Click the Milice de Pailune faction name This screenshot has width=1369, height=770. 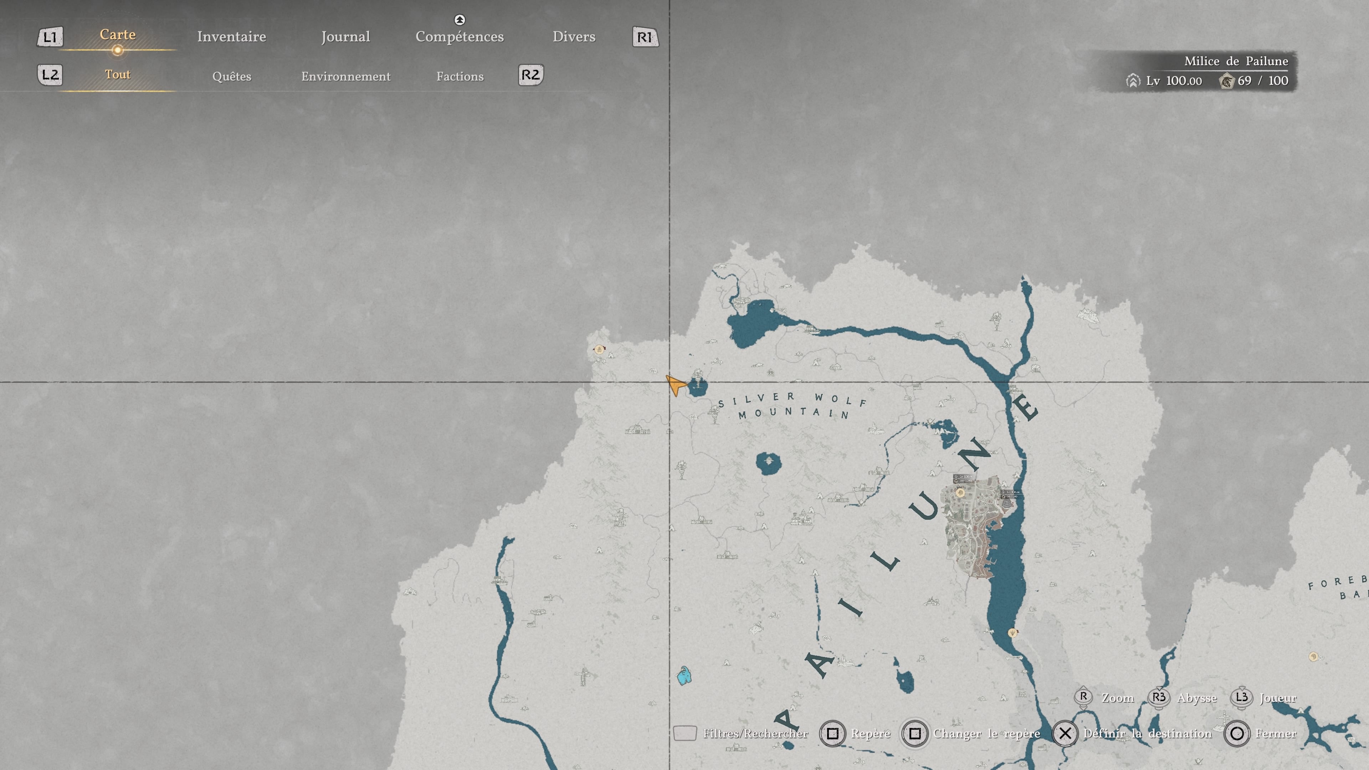click(1236, 61)
